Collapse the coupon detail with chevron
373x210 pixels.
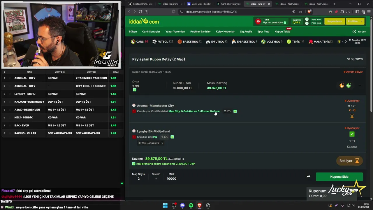tap(360, 85)
